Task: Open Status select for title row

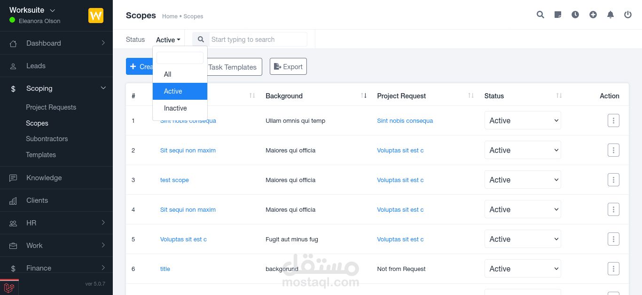Action: (523, 269)
